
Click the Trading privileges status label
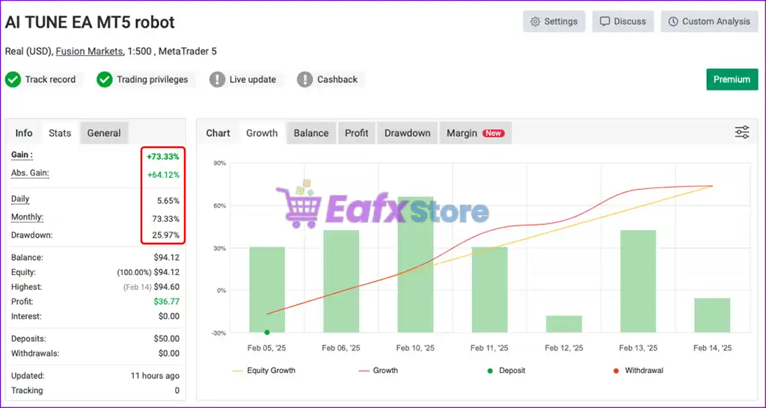pos(153,79)
